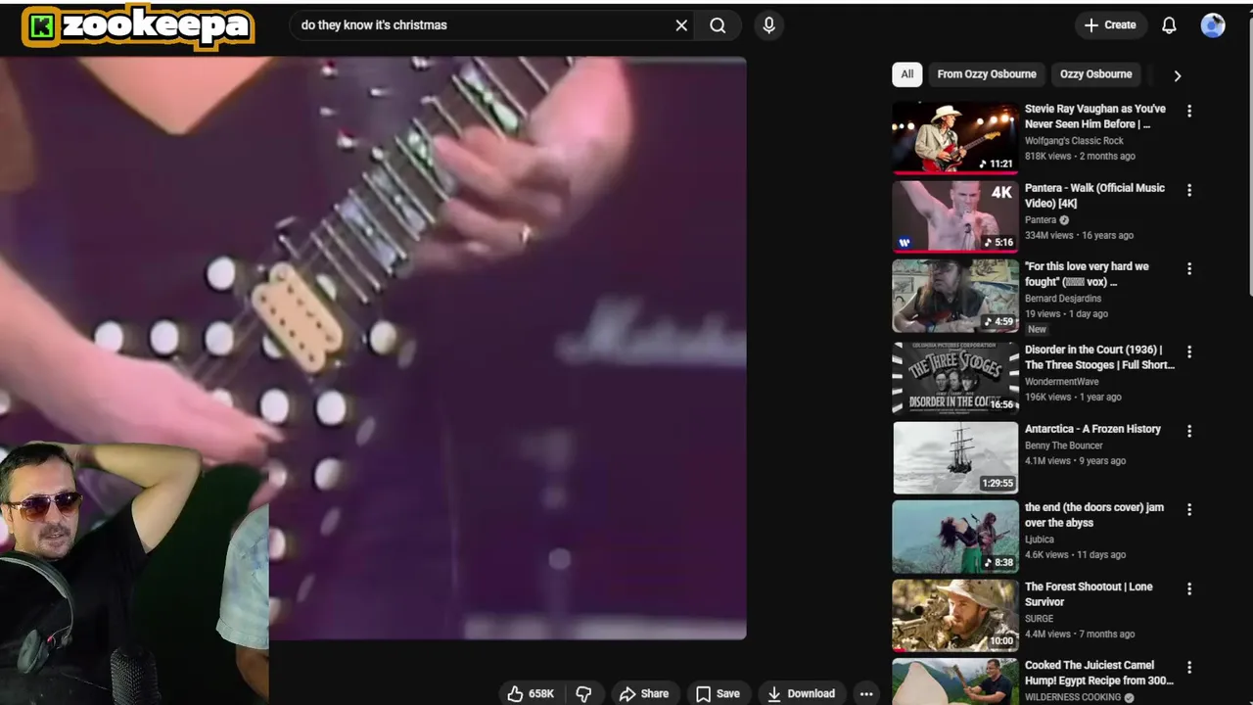This screenshot has width=1253, height=705.
Task: Open options menu for Antarctica video
Action: [1189, 431]
